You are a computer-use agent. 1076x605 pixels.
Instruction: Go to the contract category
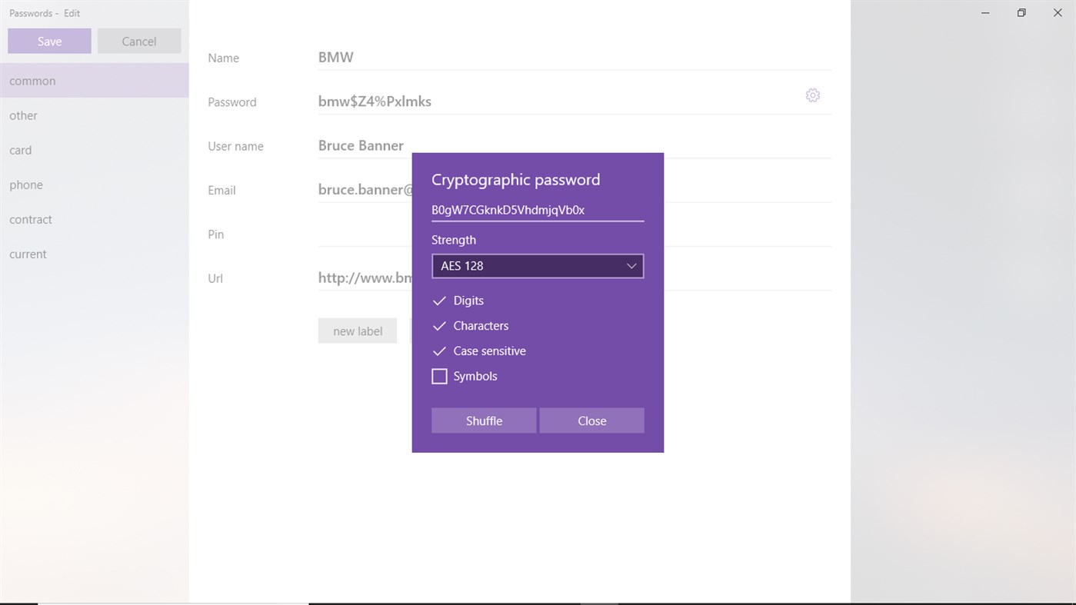[x=31, y=219]
